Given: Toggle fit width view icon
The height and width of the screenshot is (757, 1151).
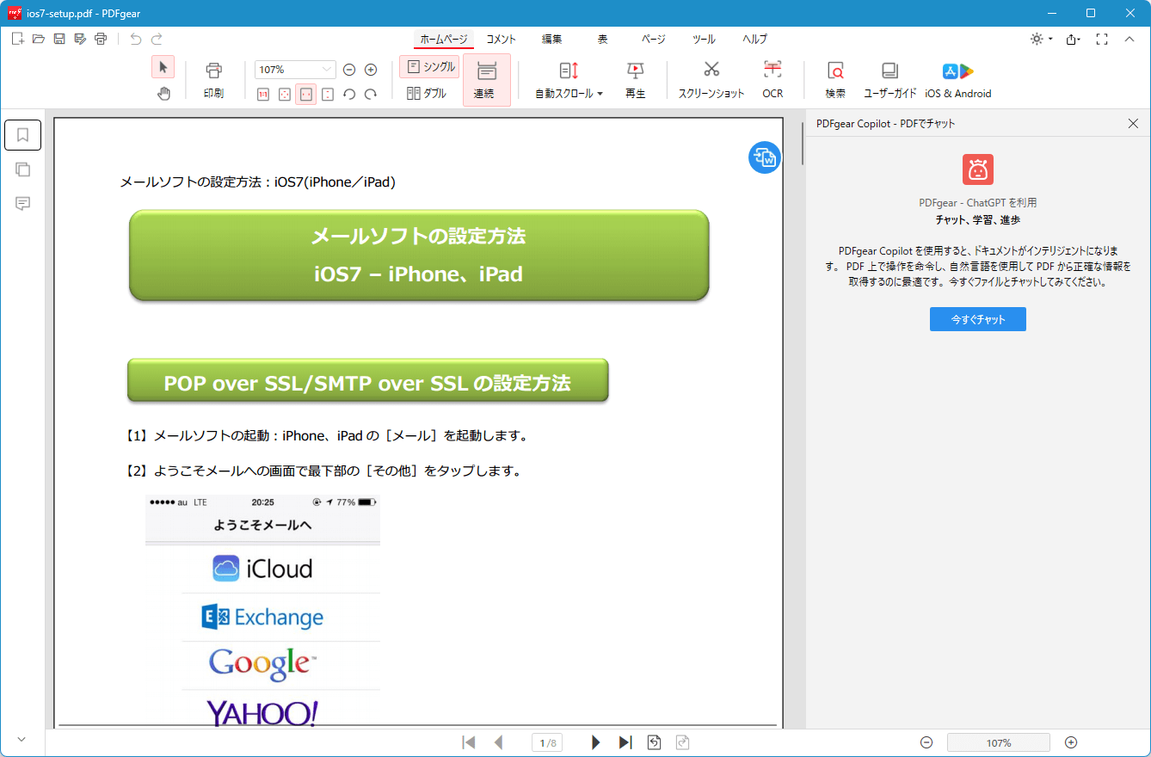Looking at the screenshot, I should pyautogui.click(x=306, y=94).
